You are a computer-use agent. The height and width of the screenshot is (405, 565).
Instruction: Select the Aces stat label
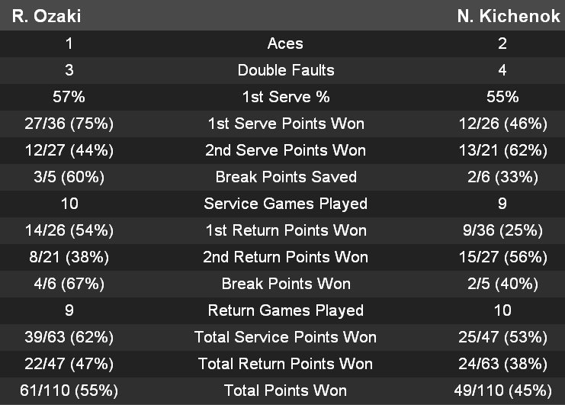(285, 43)
